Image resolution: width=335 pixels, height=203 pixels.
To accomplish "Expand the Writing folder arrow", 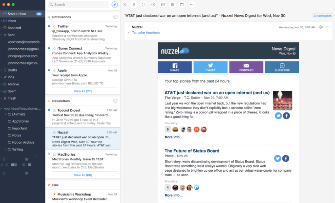I will [6, 149].
